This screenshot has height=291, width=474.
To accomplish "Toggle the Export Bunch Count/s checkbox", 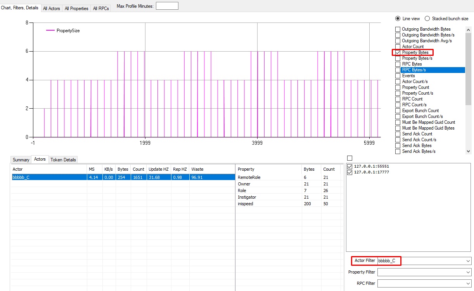I will [398, 116].
